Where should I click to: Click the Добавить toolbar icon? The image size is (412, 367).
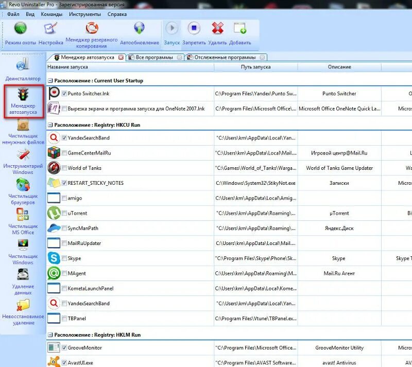click(x=240, y=28)
